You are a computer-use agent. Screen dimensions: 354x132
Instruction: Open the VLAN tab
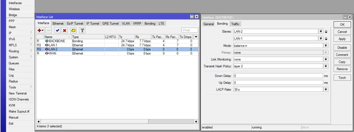[126, 23]
